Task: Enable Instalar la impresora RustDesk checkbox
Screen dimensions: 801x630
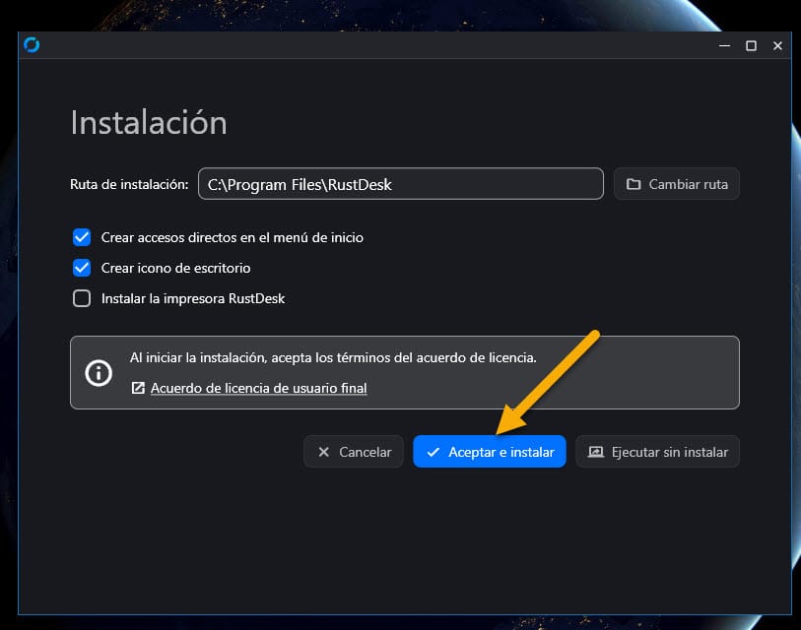Action: coord(82,298)
